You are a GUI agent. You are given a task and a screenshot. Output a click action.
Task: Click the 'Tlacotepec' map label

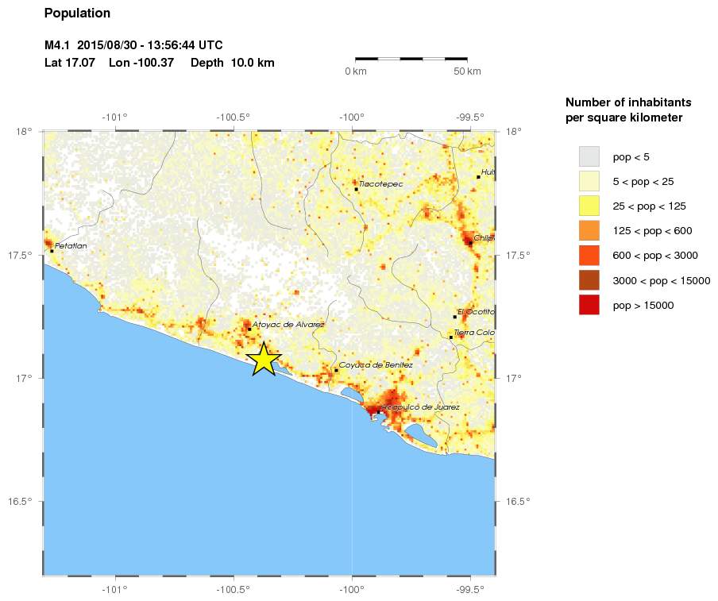click(x=381, y=184)
